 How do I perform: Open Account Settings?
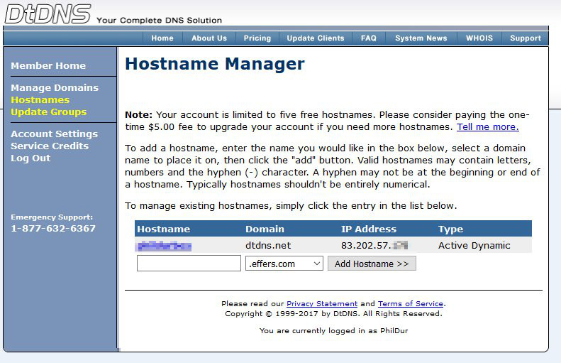click(54, 134)
